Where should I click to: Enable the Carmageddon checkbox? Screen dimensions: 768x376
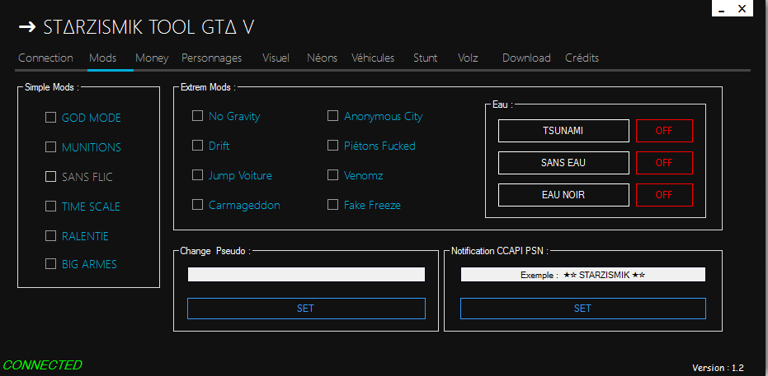(197, 205)
